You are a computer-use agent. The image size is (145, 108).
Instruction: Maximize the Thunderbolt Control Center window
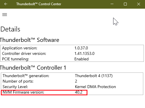tap(125, 4)
